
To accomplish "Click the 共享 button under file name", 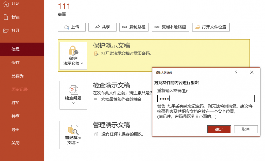I will [102, 27].
